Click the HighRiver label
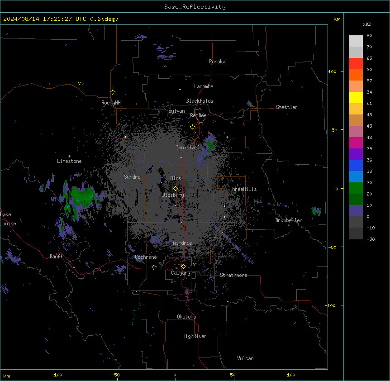 coord(195,336)
